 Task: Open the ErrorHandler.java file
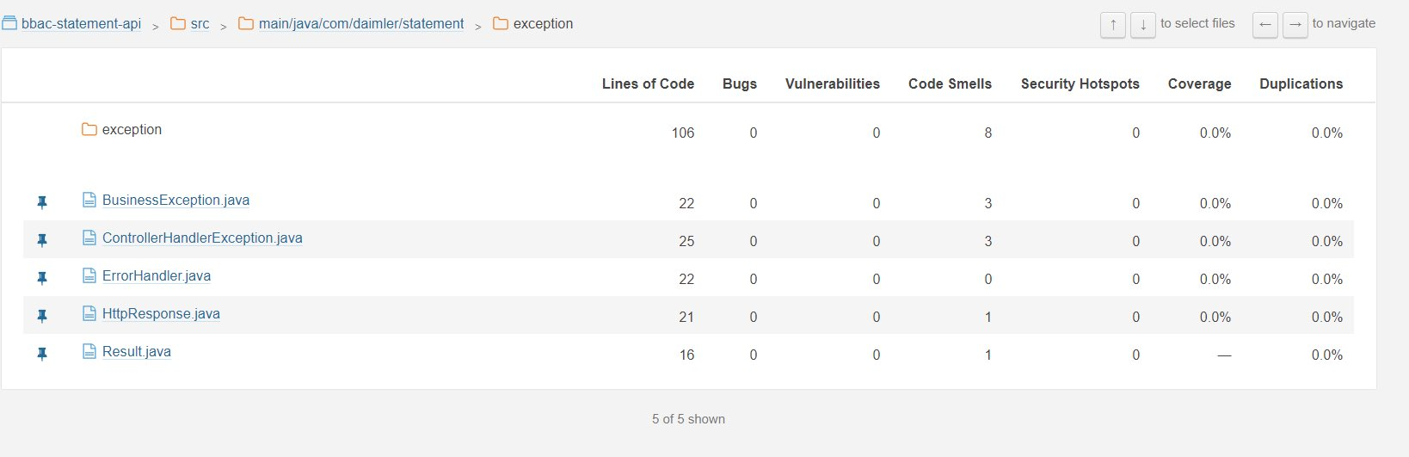(x=157, y=275)
